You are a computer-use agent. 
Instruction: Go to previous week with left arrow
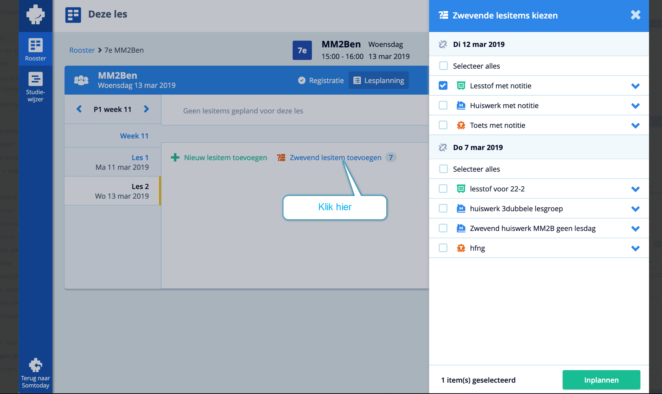click(79, 109)
